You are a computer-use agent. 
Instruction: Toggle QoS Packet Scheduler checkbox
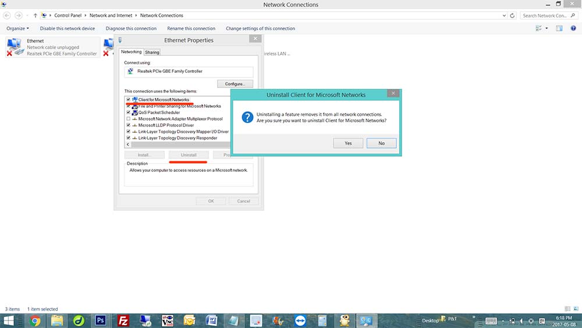click(129, 112)
